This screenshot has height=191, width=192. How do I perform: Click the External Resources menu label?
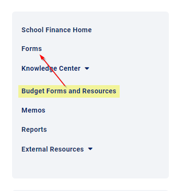(53, 149)
